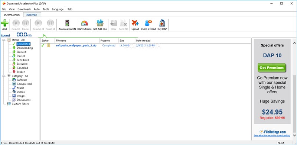Open the File menu

click(x=4, y=9)
